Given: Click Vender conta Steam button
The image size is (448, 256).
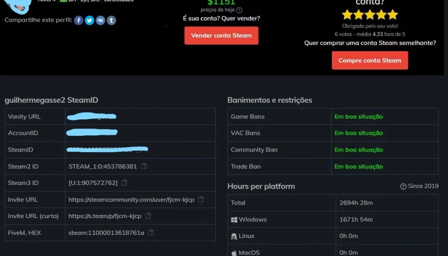Looking at the screenshot, I should point(222,36).
